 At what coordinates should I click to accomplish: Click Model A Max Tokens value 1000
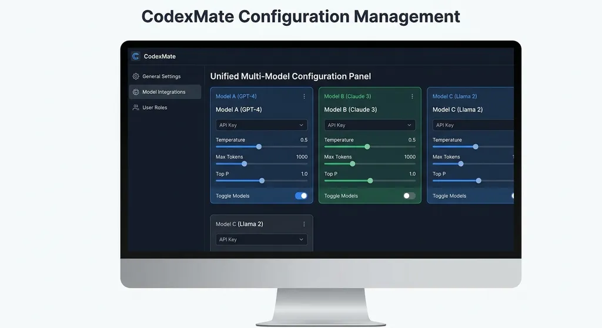[x=302, y=157]
